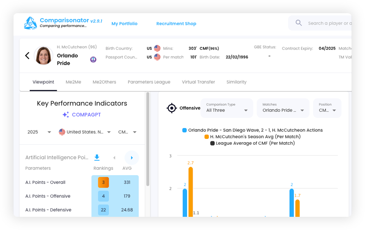365x230 pixels.
Task: Click the Birth Country US flag
Action: (x=157, y=48)
